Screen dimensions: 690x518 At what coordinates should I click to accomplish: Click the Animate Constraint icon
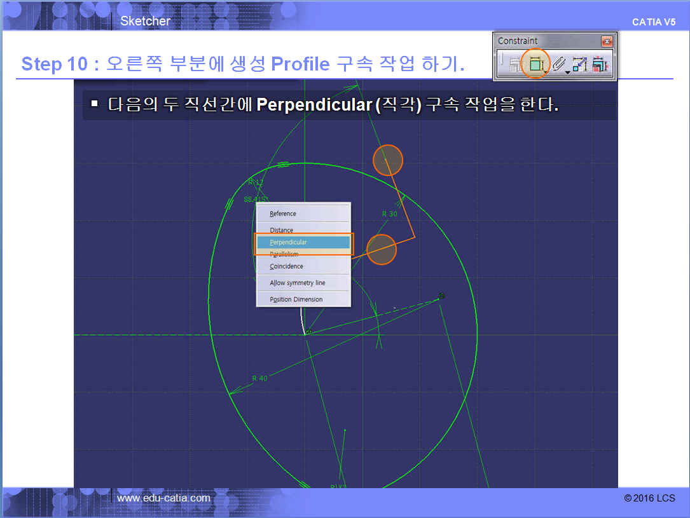(x=600, y=64)
